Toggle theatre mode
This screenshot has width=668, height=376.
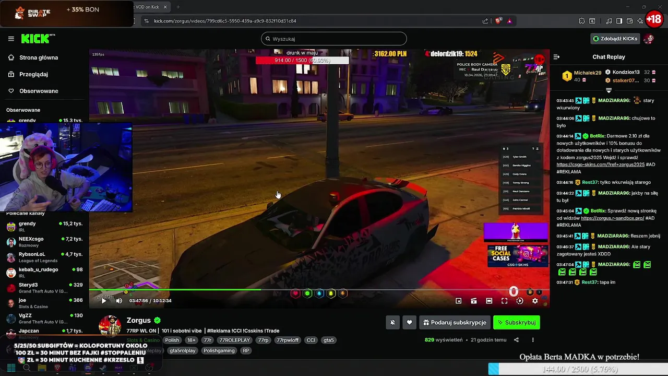pos(489,301)
